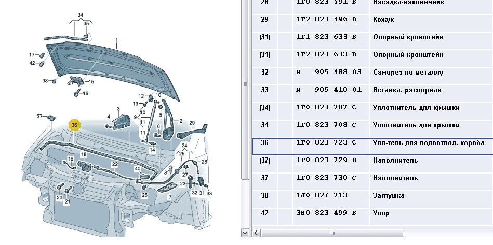493x245 pixels.
Task: Select callout 29 above the cover part
Action: [192, 123]
